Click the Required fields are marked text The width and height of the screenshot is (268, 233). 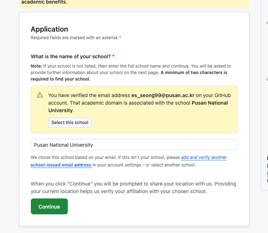[74, 38]
